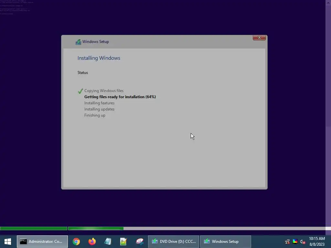Open the network status tray icon

(287, 242)
